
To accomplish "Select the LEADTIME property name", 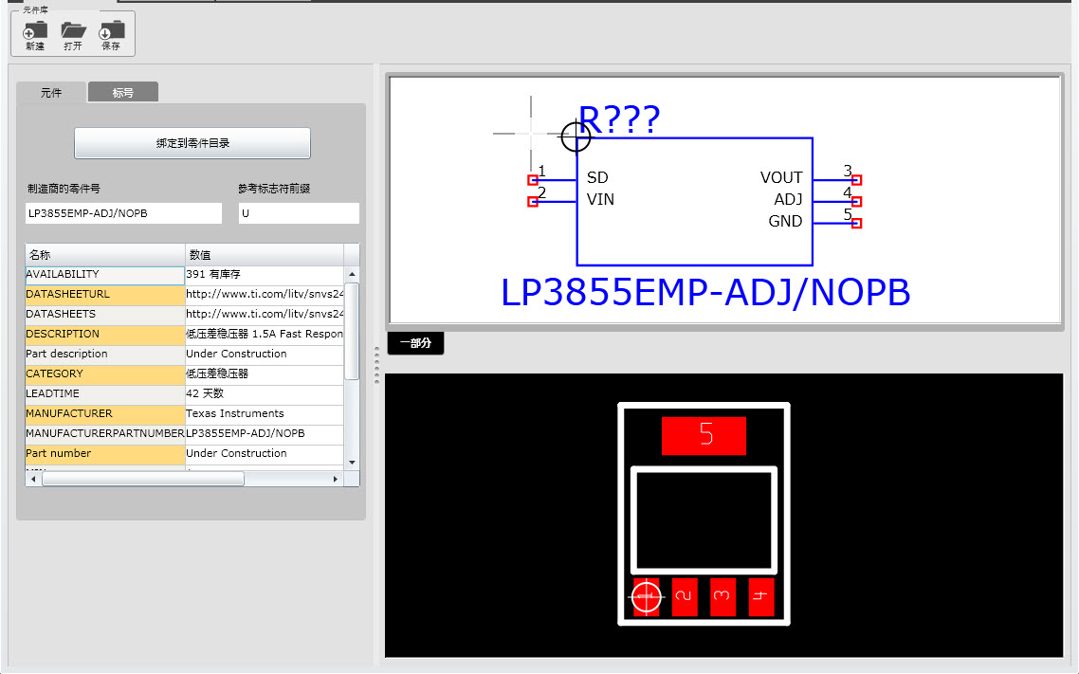I will tap(105, 394).
